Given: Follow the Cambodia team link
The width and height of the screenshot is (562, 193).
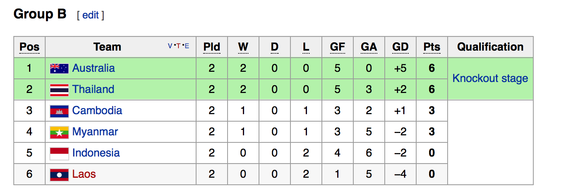Looking at the screenshot, I should click(x=97, y=111).
